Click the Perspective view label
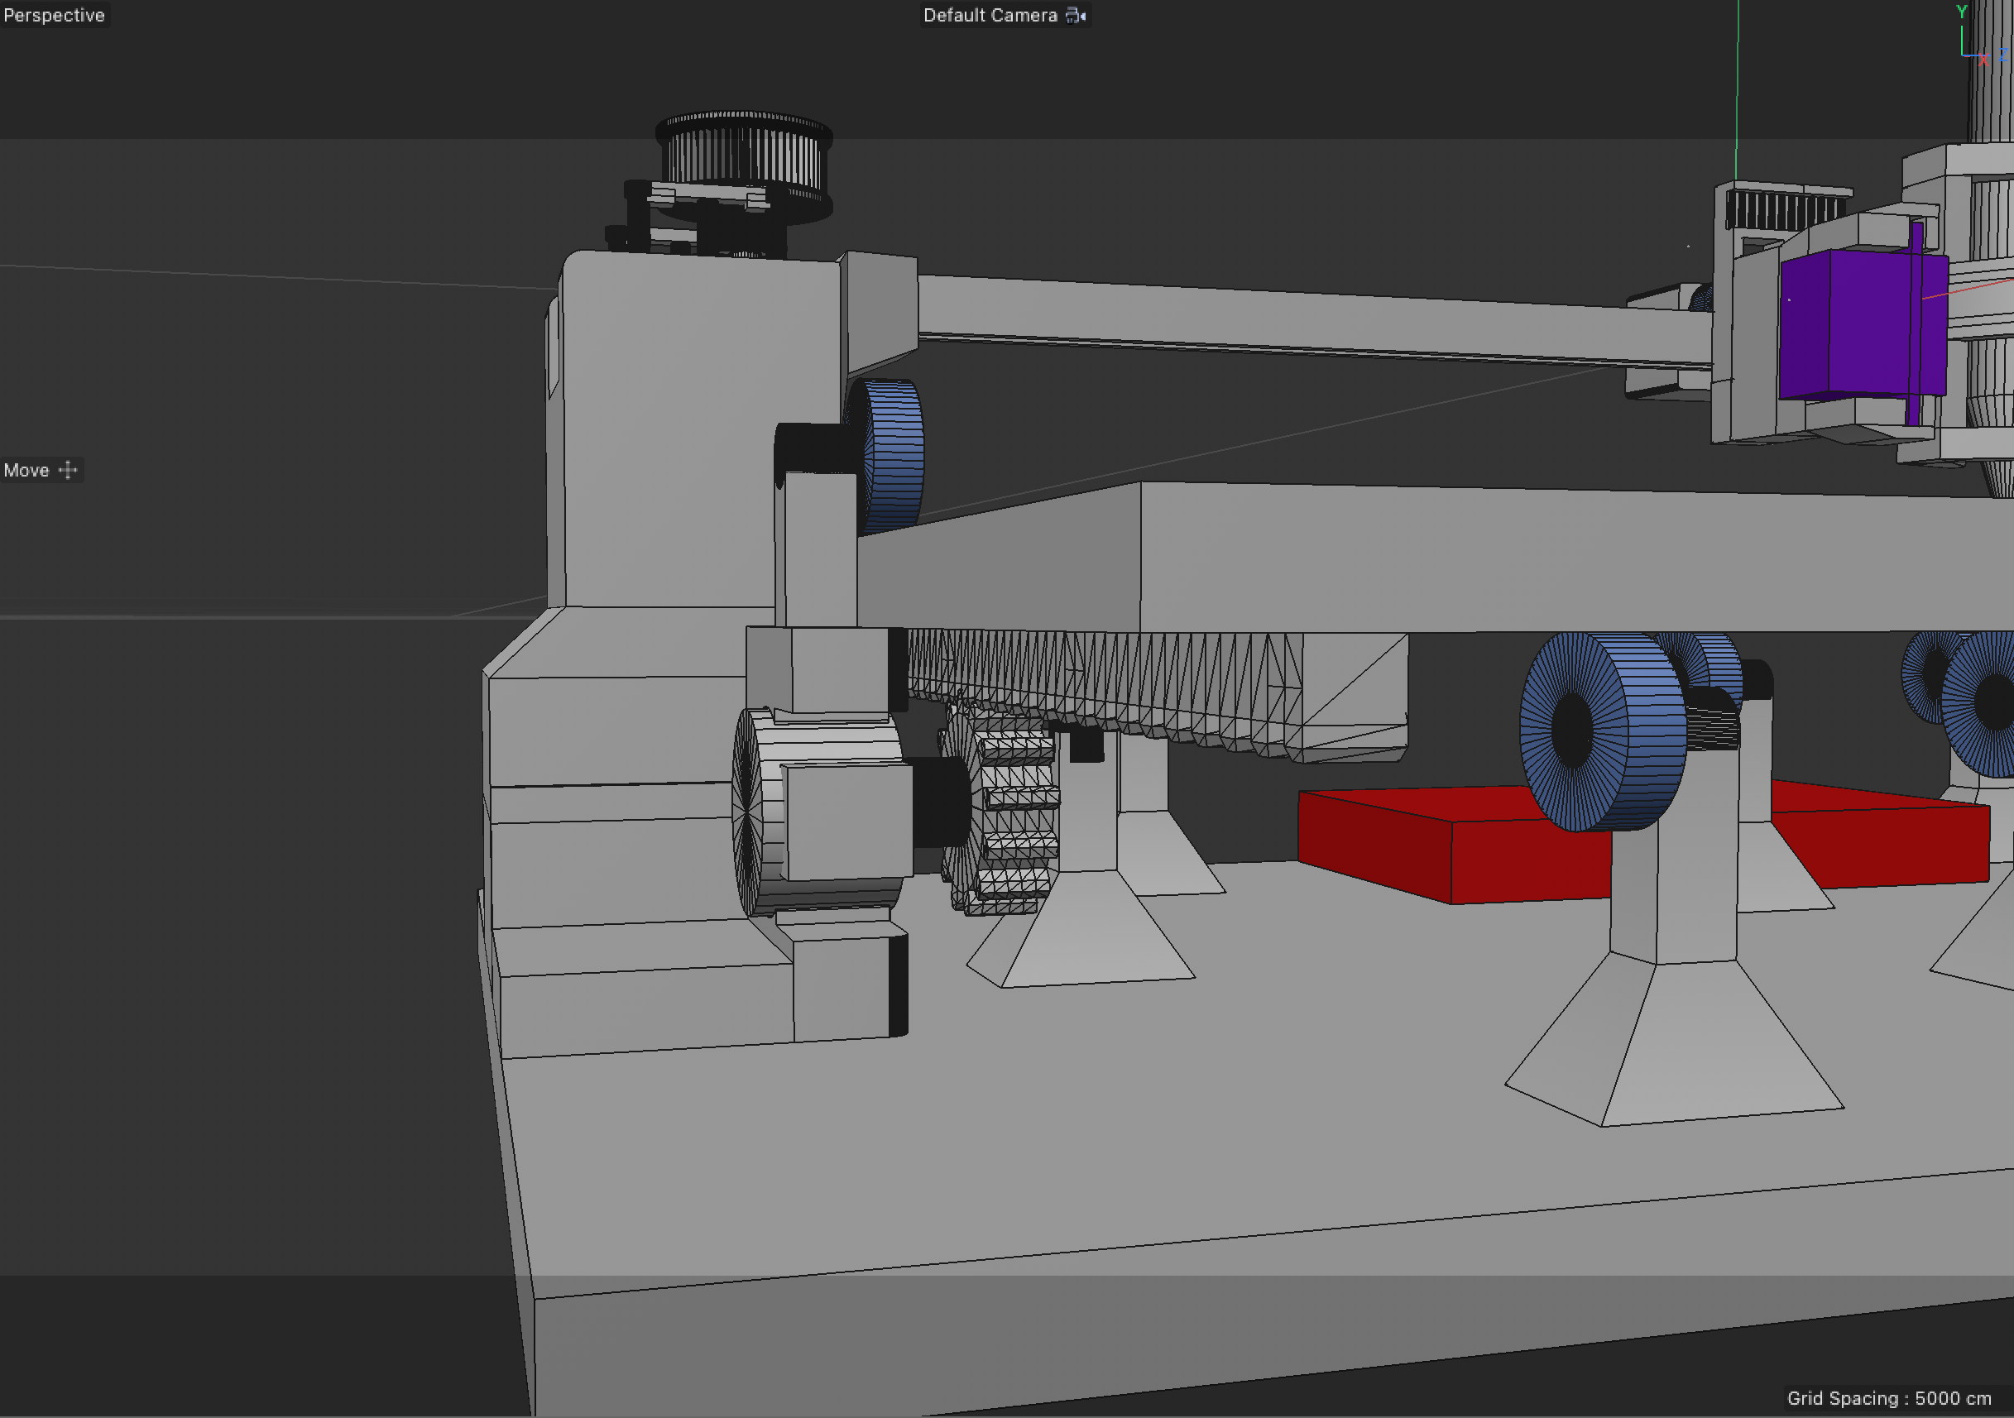Viewport: 2014px width, 1418px height. coord(54,15)
